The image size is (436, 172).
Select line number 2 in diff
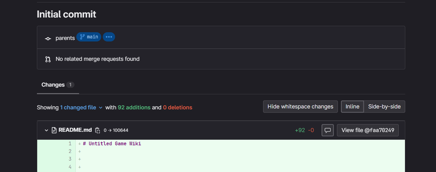tap(70, 151)
